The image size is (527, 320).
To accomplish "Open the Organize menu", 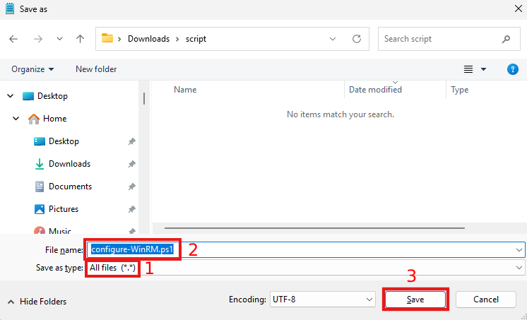I will tap(32, 69).
